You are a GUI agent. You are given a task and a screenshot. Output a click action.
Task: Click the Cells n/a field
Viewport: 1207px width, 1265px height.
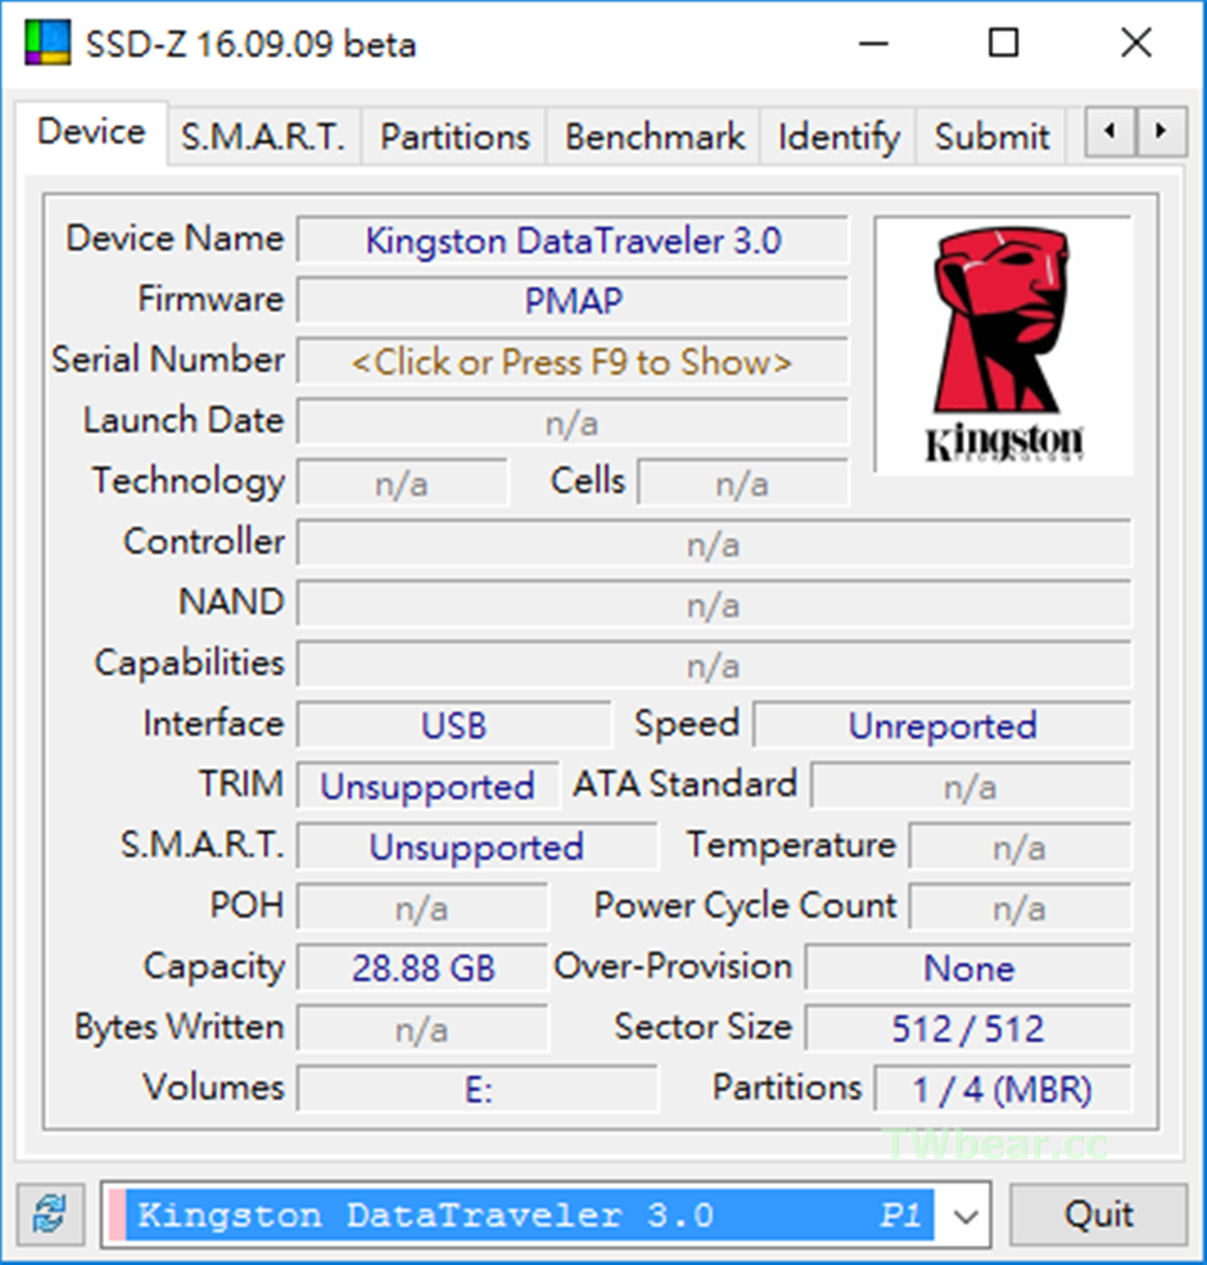tap(742, 483)
